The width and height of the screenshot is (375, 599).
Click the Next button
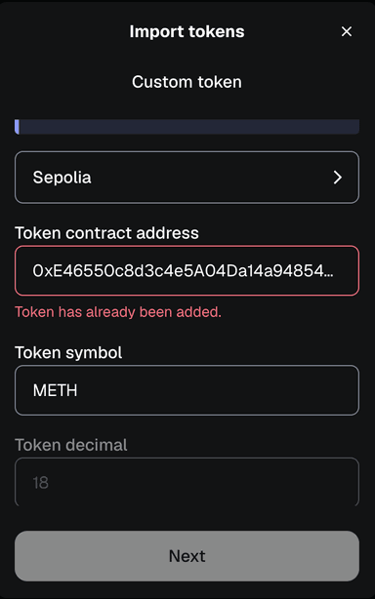click(187, 556)
